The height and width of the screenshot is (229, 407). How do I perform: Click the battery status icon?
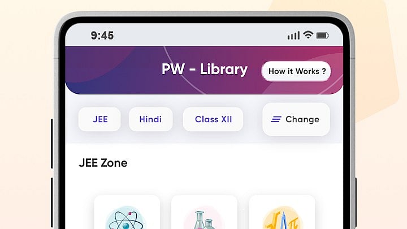(x=323, y=35)
